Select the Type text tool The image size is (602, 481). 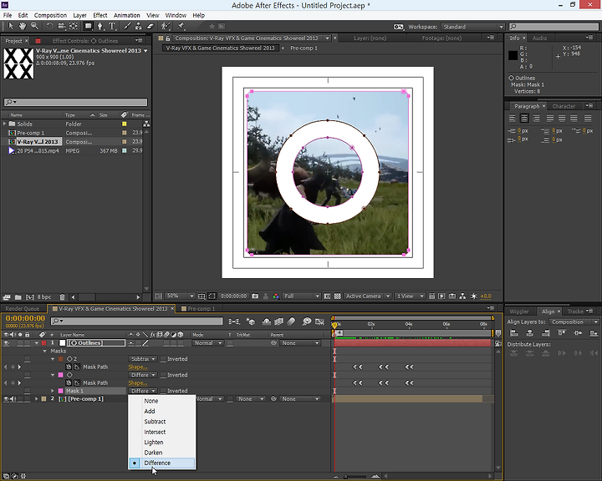(x=112, y=26)
